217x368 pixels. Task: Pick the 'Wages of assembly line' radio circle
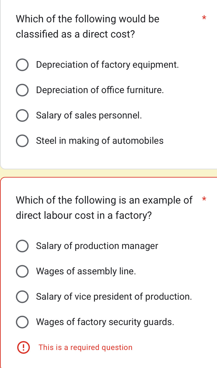click(x=22, y=272)
